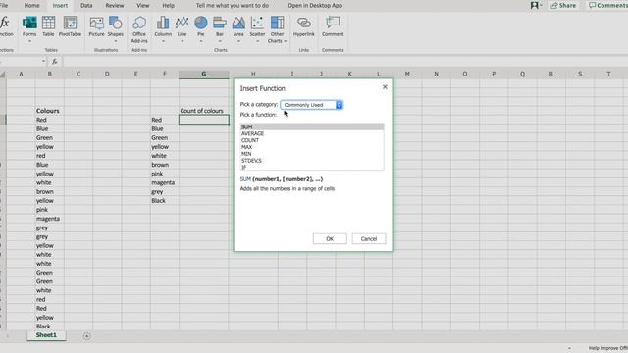Open the Shapes gallery

pyautogui.click(x=116, y=28)
